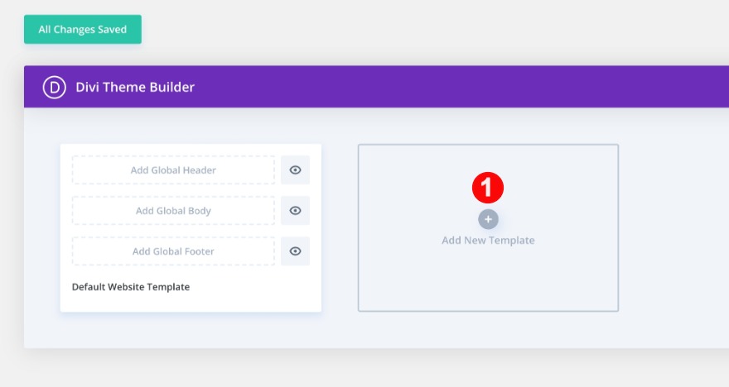
Task: Click the plus icon for a new template
Action: (488, 219)
